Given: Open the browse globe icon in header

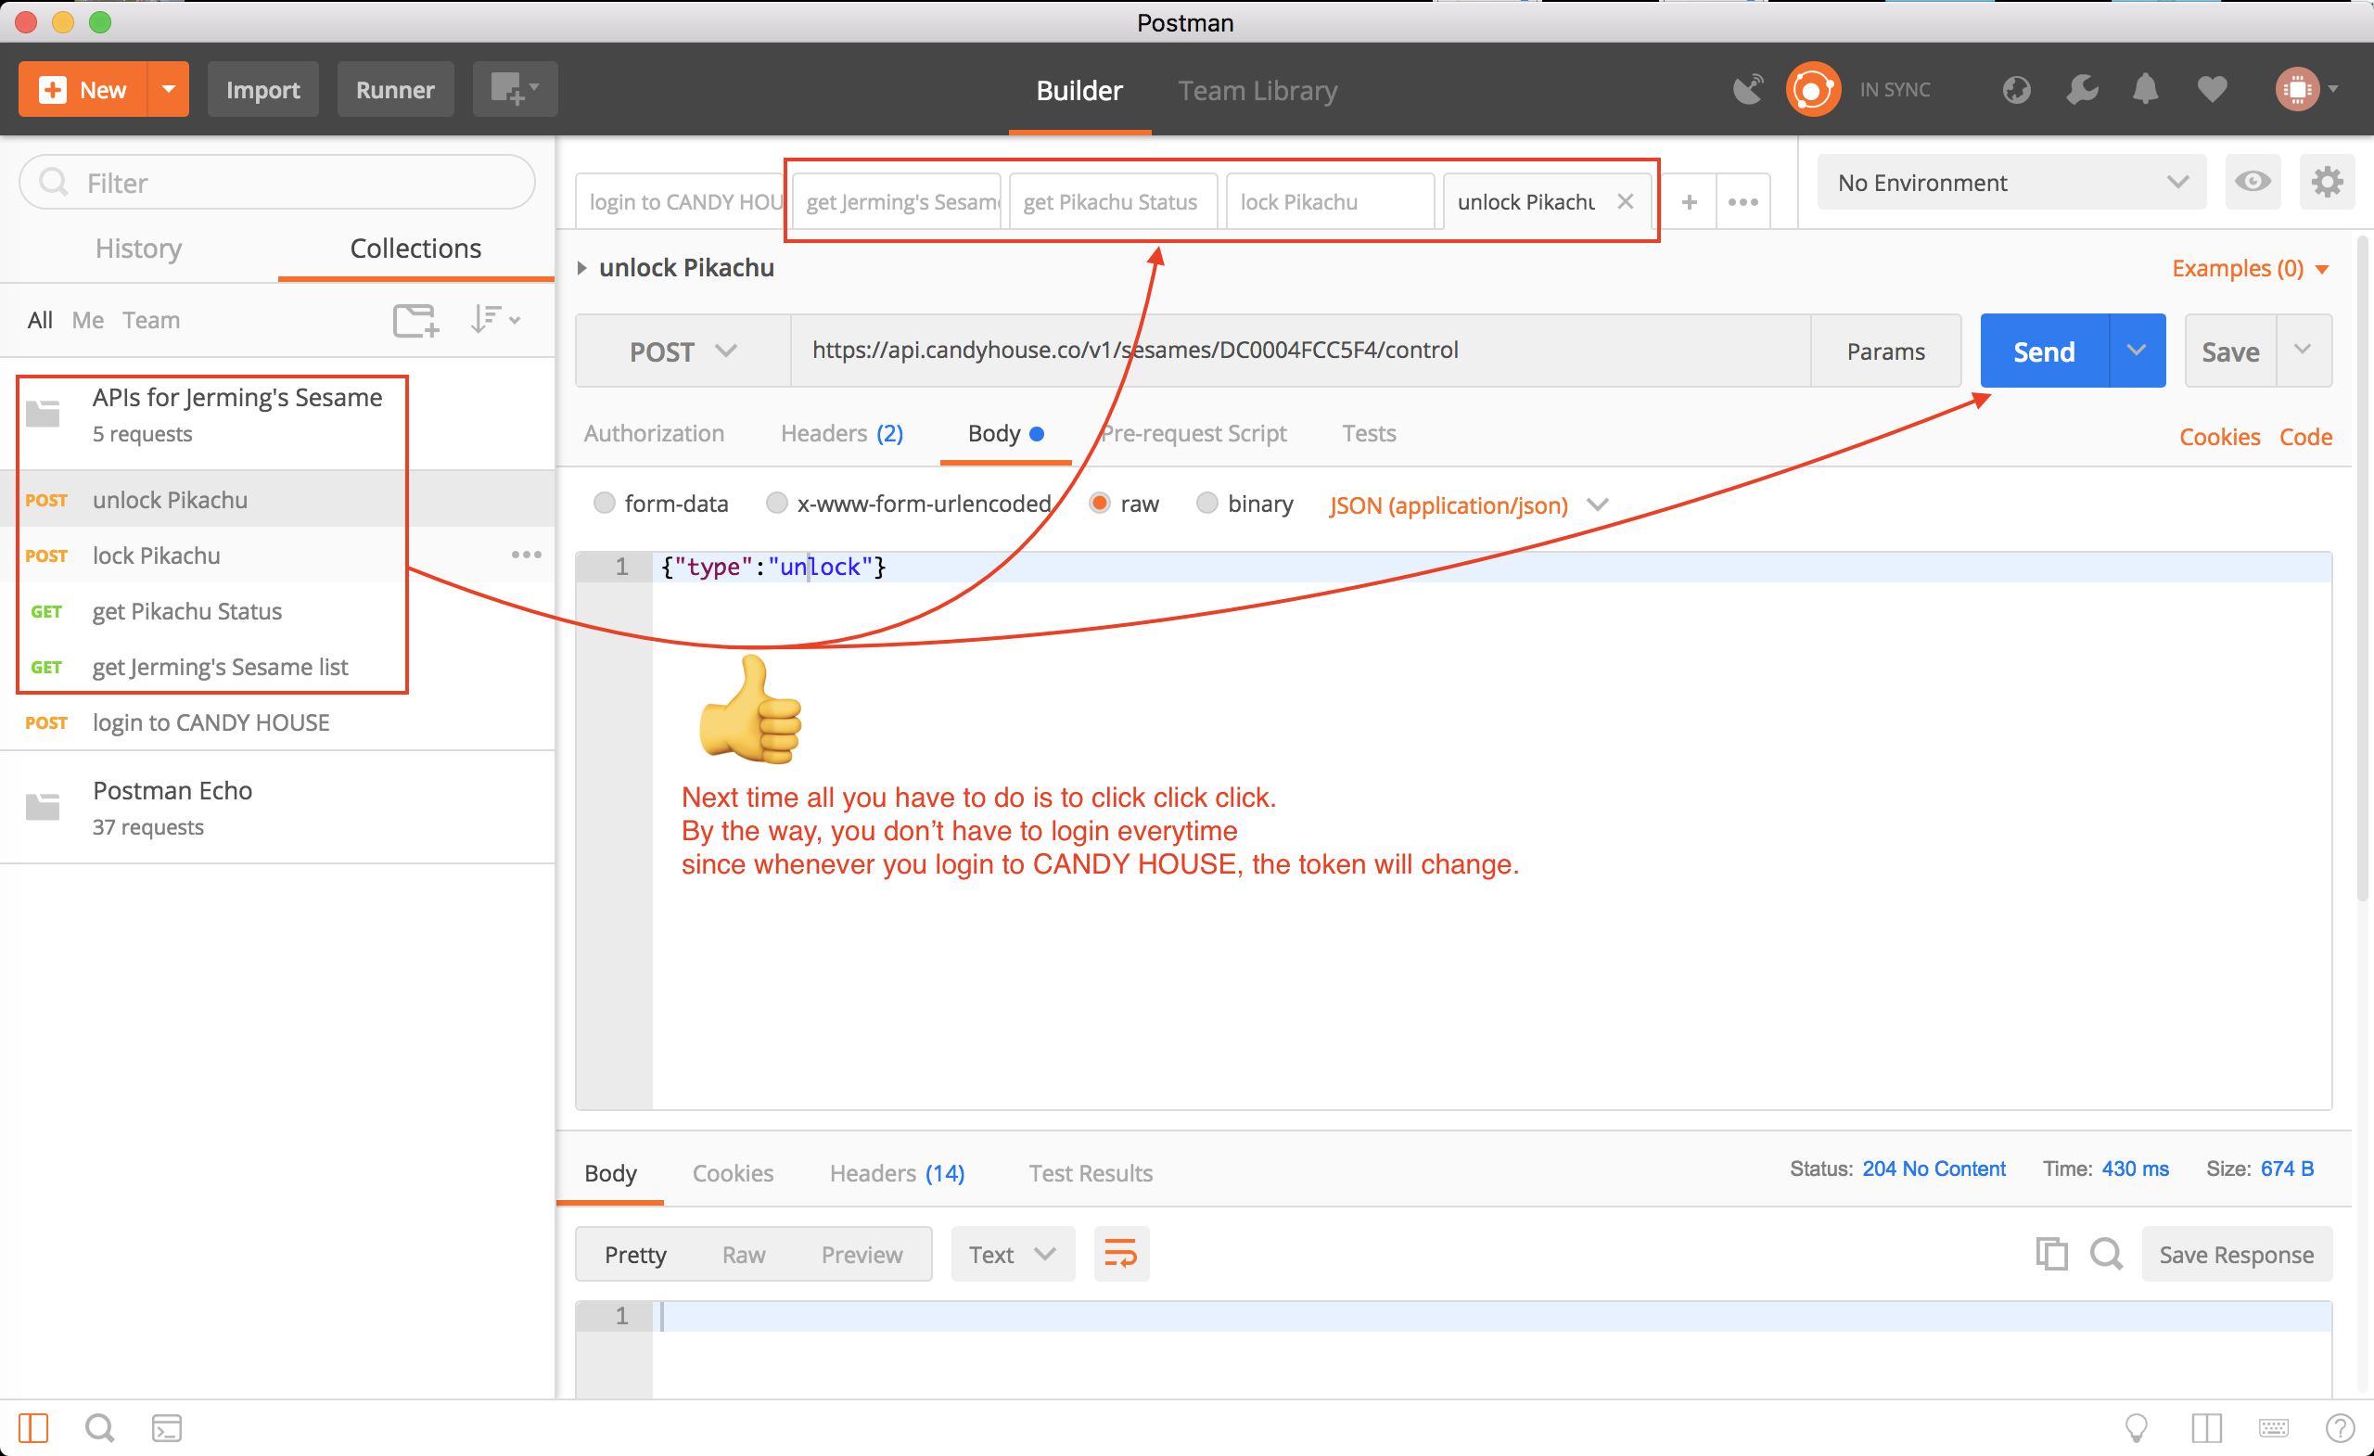Looking at the screenshot, I should (x=2017, y=90).
